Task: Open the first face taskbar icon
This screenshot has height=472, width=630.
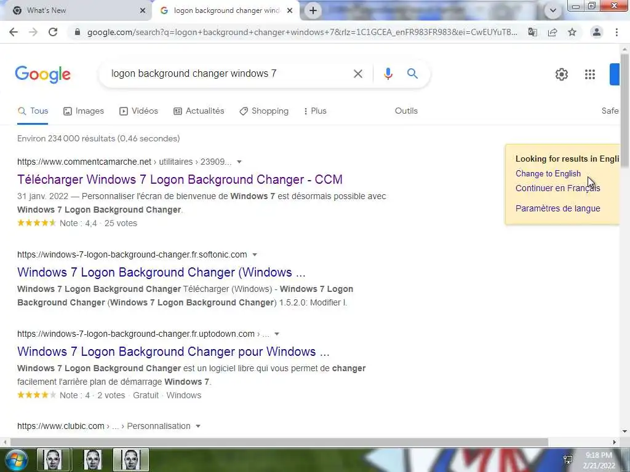Action: [54, 460]
